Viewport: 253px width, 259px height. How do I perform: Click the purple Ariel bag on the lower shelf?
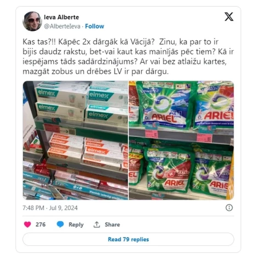point(210,174)
